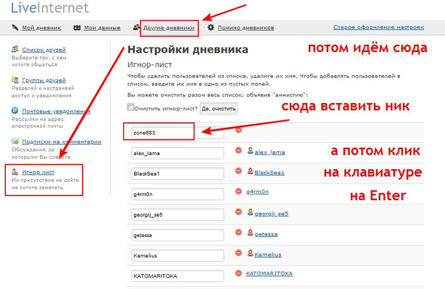Open the g4rm0n profile link
Image resolution: width=445 pixels, height=289 pixels.
pyautogui.click(x=257, y=192)
